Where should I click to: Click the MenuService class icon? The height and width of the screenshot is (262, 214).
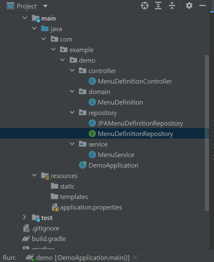(92, 155)
